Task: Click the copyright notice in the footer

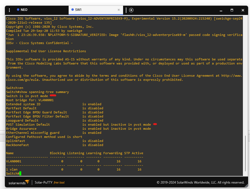Action: 200,182
